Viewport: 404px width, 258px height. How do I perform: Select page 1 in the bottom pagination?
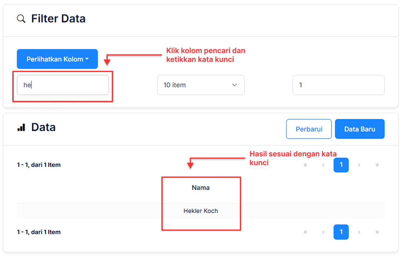pos(341,232)
